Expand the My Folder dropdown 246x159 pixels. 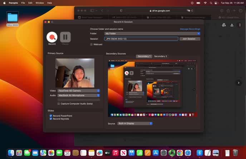point(152,34)
